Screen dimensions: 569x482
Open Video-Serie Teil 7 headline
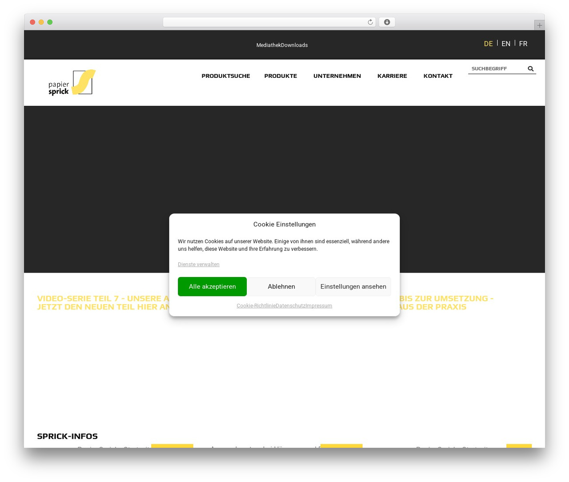(x=103, y=302)
